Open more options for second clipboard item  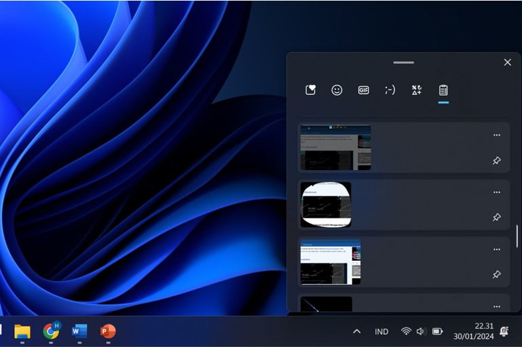496,192
